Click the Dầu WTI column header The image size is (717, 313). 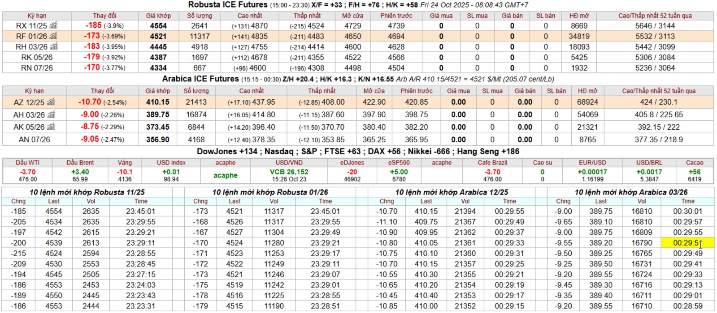coord(27,163)
